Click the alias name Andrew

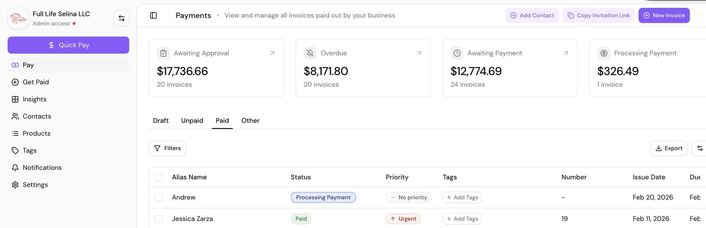pyautogui.click(x=184, y=197)
